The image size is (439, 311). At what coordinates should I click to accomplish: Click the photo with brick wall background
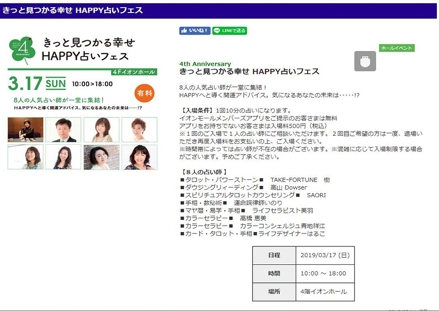coord(101,157)
